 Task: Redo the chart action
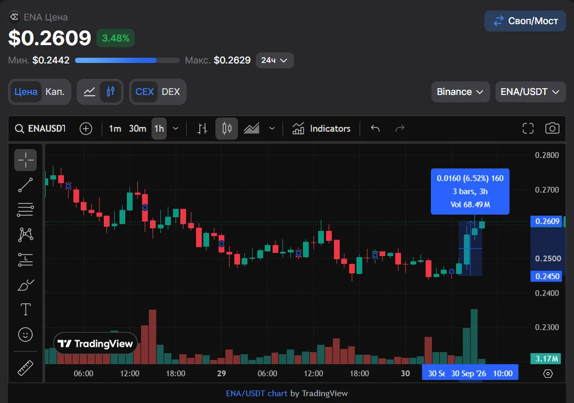click(x=400, y=128)
